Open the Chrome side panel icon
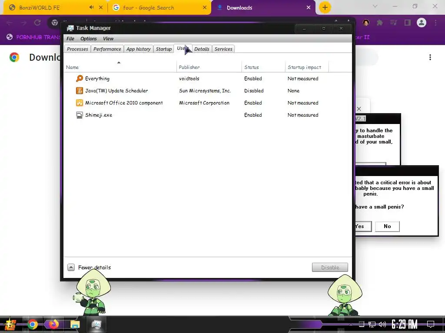Viewport: 445px width, 333px height. (408, 23)
